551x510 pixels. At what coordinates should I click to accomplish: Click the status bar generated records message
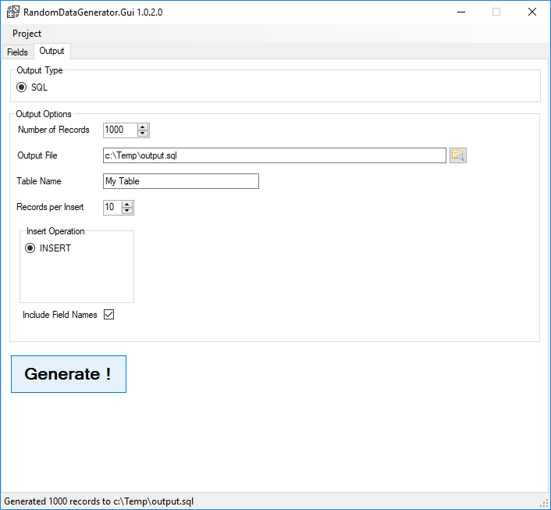(x=99, y=501)
